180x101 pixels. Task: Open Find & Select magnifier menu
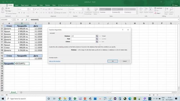(x=171, y=11)
